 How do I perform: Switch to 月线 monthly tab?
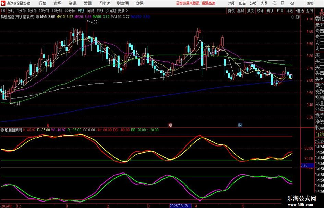click(x=100, y=11)
